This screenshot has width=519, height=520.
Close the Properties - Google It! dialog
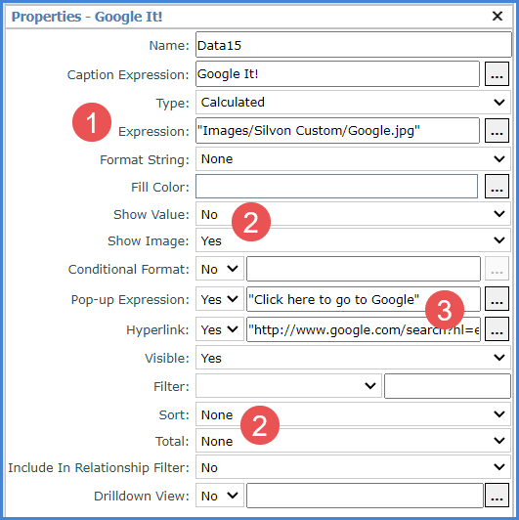pyautogui.click(x=497, y=16)
